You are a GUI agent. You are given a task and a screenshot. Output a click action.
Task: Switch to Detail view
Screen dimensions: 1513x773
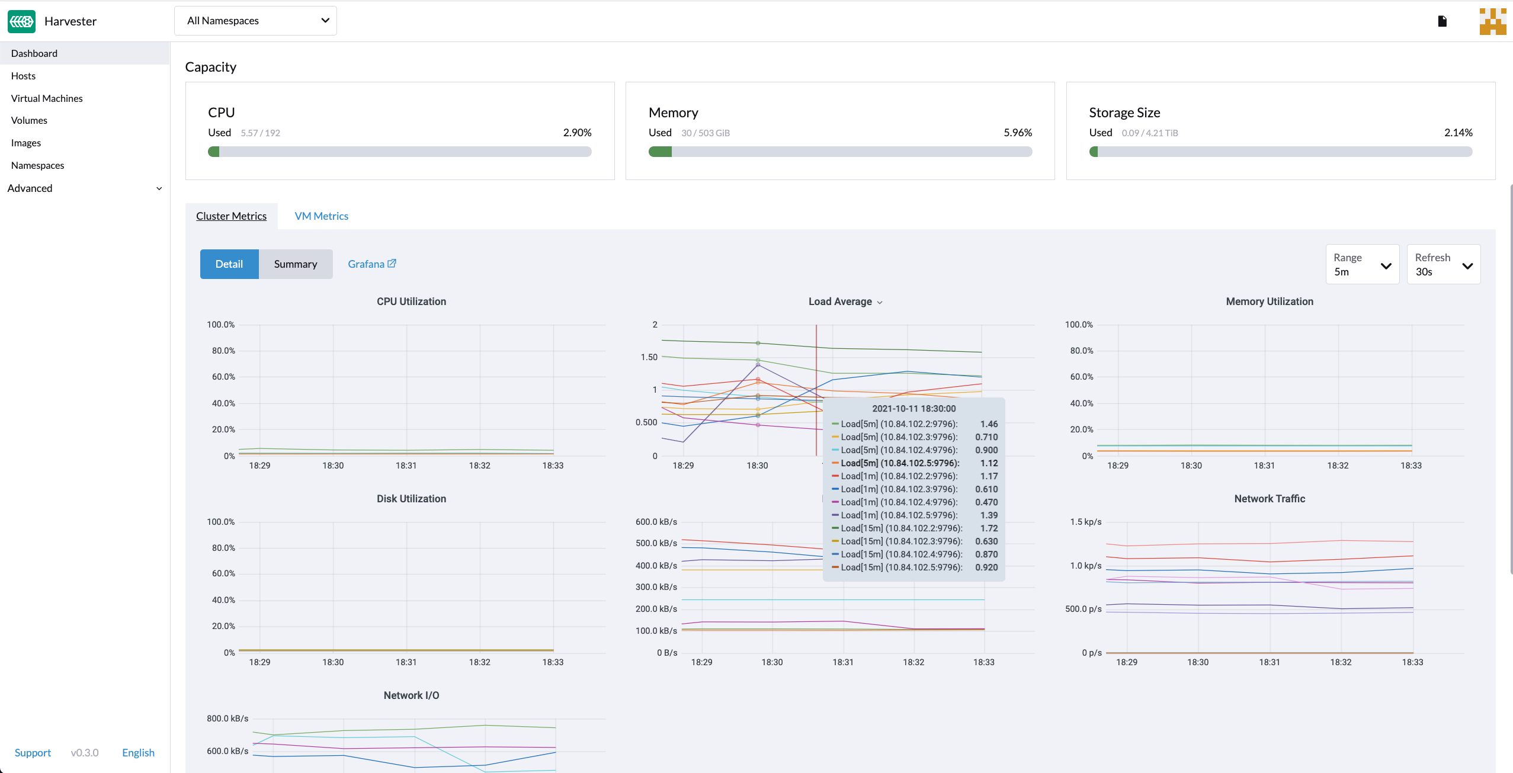[x=229, y=264]
